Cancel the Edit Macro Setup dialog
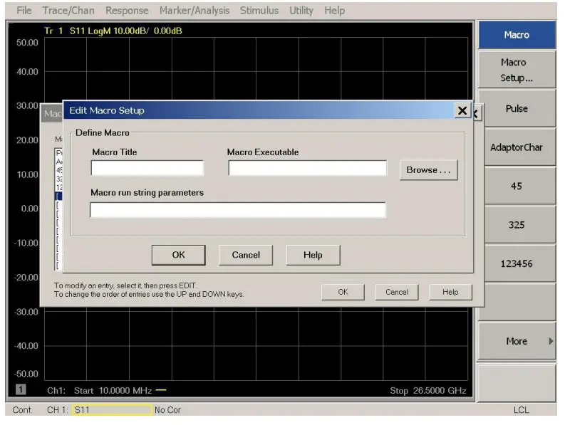Viewport: 565px width, 425px height. pyautogui.click(x=246, y=255)
